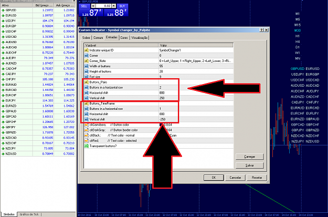This screenshot has width=328, height=217.
Task: Click the string icon beside Indicator unique ID
Action: [x=87, y=50]
